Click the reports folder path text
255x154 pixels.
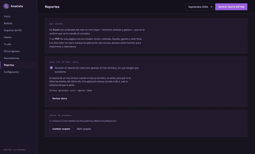pos(83,121)
